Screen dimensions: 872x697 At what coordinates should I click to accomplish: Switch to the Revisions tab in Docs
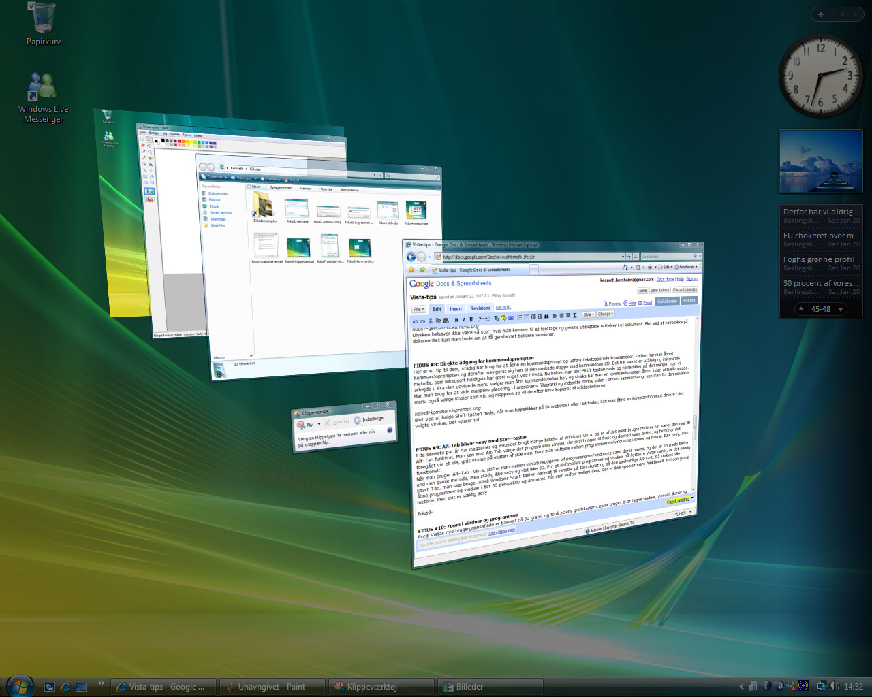coord(480,308)
